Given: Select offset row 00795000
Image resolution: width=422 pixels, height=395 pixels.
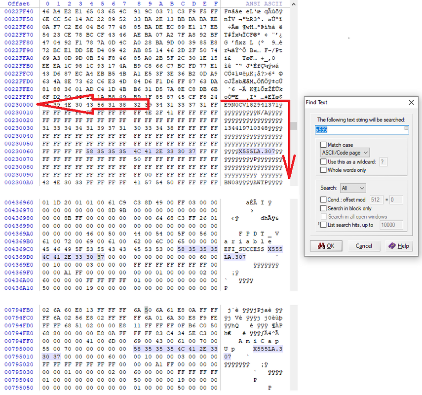Looking at the screenshot, I should pos(19,349).
